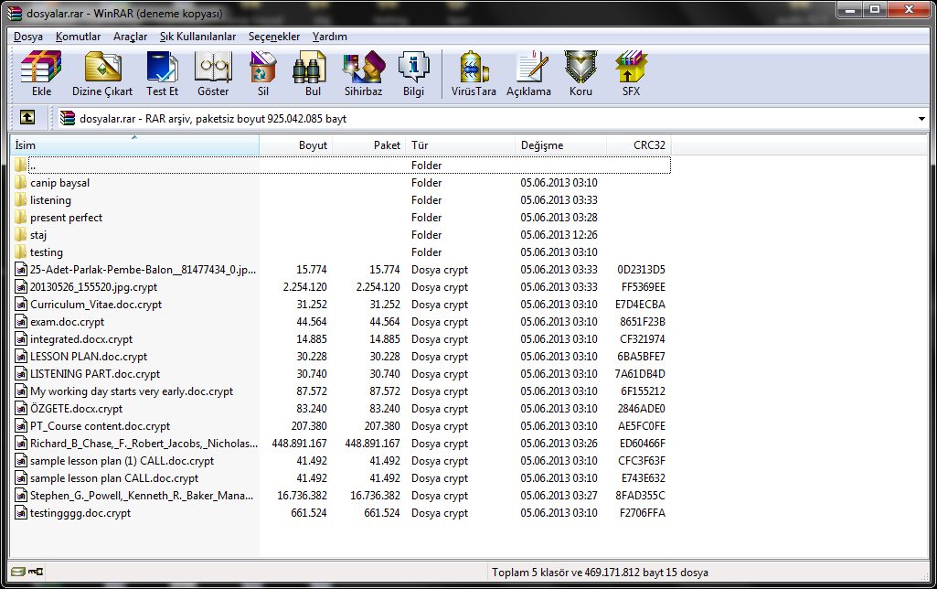The width and height of the screenshot is (937, 589).
Task: Click the Sil delete icon
Action: pos(263,73)
